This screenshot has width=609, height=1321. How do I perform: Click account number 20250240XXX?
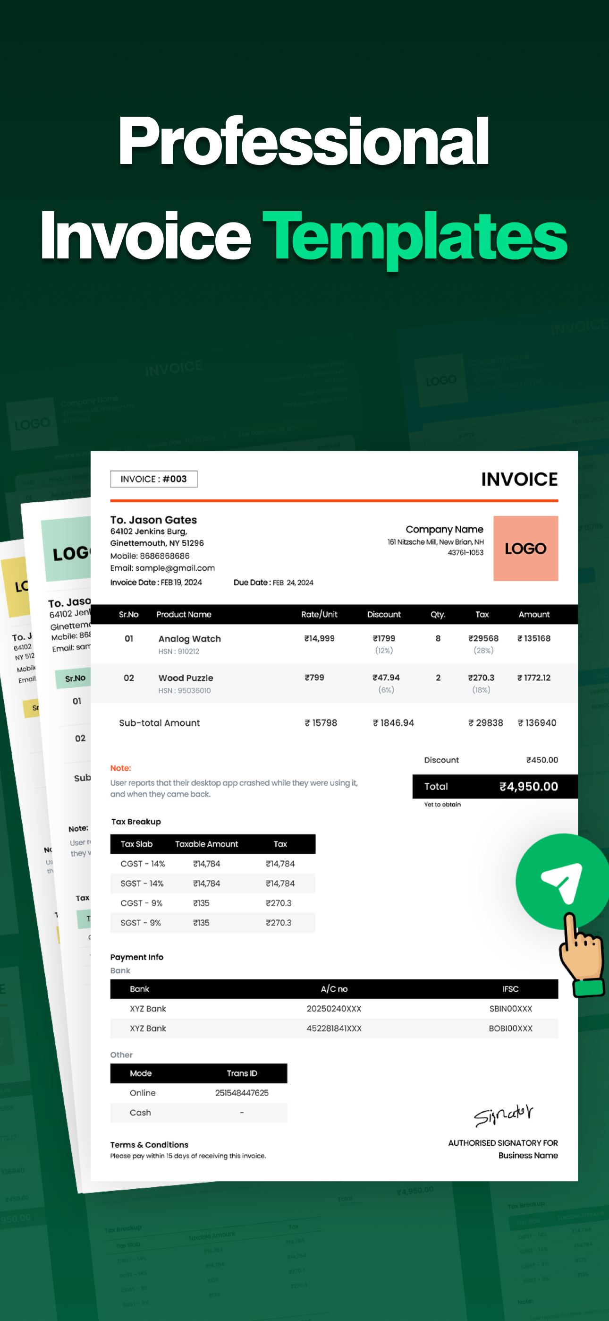click(334, 1008)
